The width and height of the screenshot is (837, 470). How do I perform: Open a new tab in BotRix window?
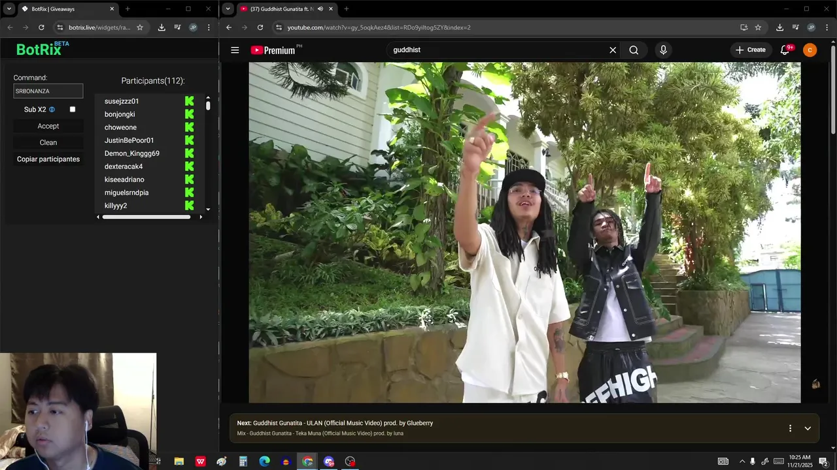pos(128,9)
